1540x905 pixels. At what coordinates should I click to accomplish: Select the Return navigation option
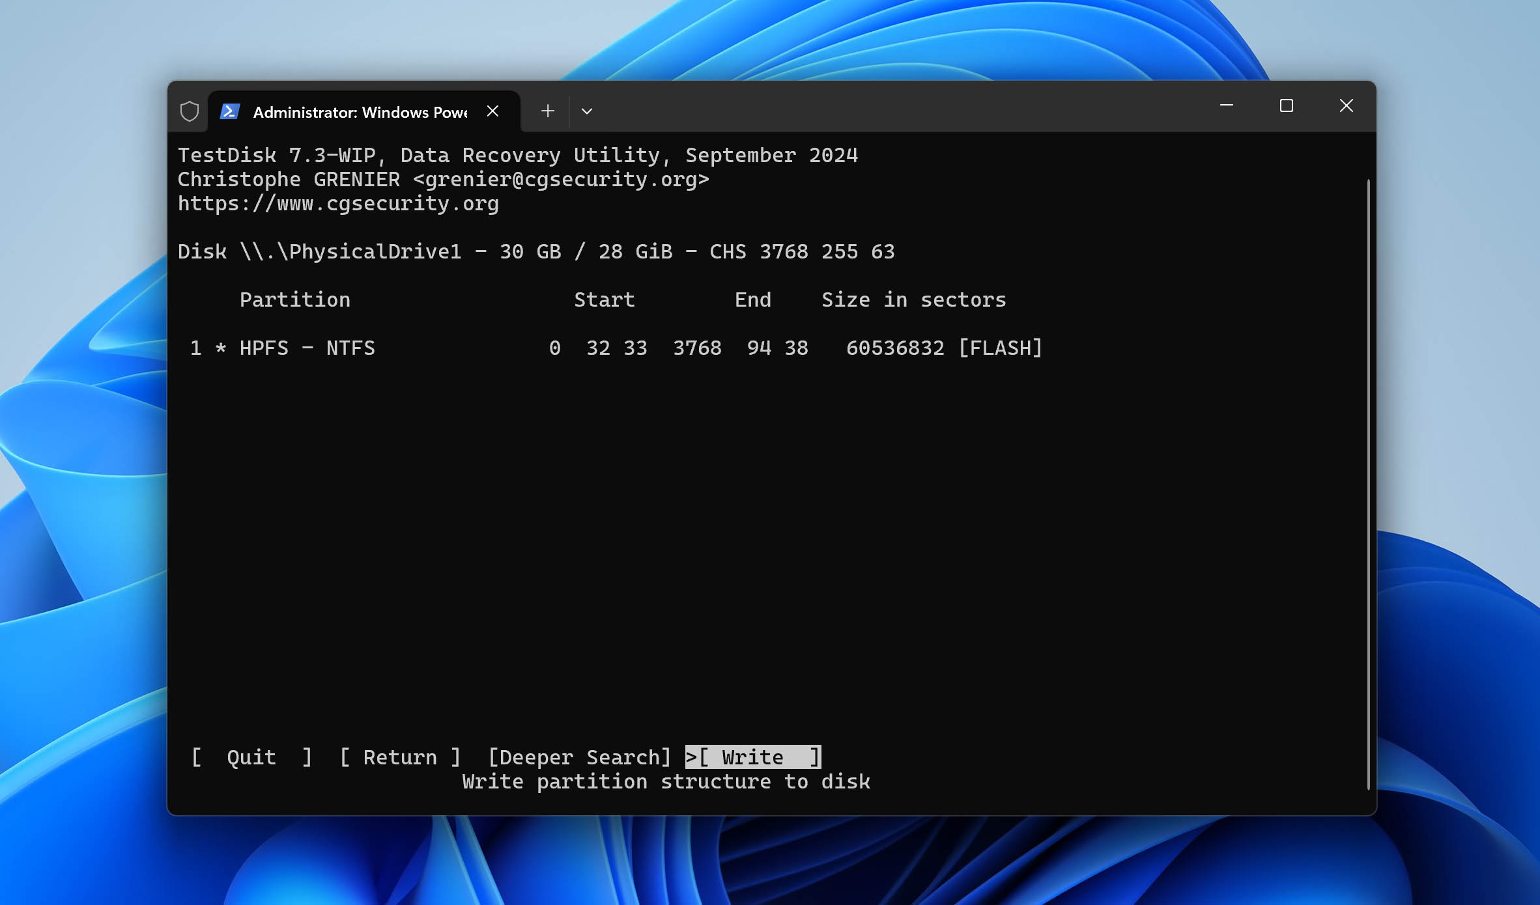point(399,757)
